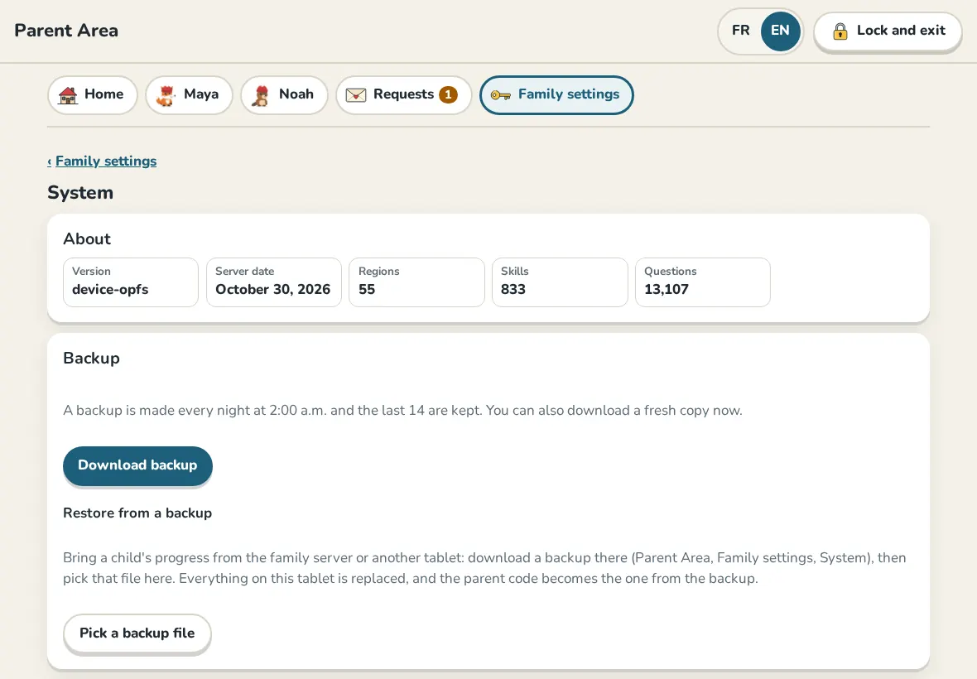Open the Requests tab

[403, 94]
